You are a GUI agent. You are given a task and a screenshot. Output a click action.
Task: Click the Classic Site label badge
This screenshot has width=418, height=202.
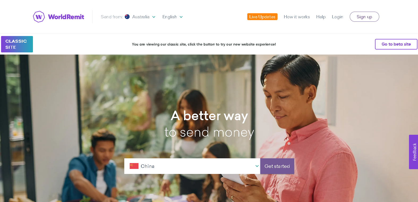(x=17, y=44)
